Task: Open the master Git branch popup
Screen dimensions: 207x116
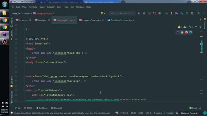Action: tap(169, 113)
